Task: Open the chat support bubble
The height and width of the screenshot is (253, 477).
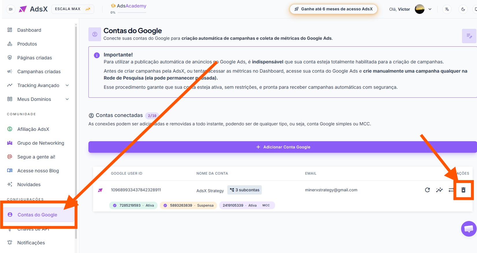Action: click(x=469, y=229)
